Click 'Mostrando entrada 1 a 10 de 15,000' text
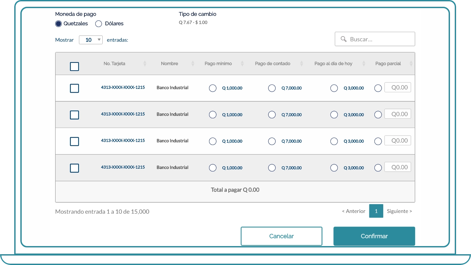The height and width of the screenshot is (265, 471). 102,212
